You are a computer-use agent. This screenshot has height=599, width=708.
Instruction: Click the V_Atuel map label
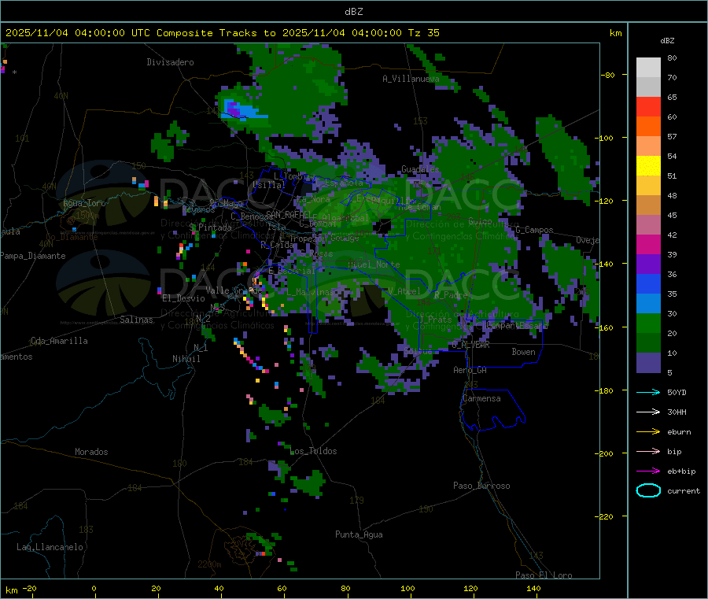(x=404, y=291)
